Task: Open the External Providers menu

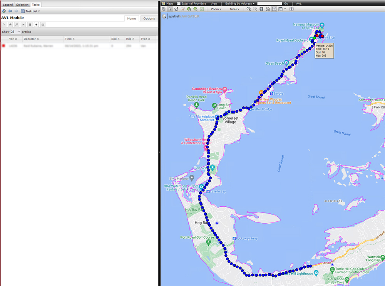Action: coord(192,3)
